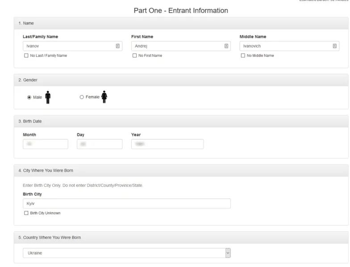Click the female figure icon
This screenshot has height=267, width=350.
pos(104,97)
